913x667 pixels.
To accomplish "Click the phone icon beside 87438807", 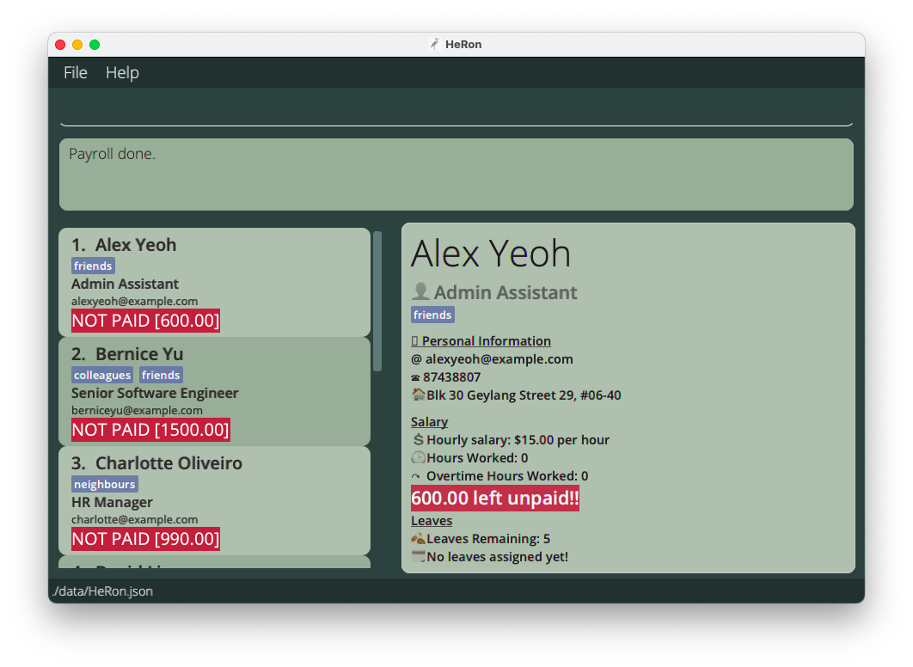I will pos(416,377).
